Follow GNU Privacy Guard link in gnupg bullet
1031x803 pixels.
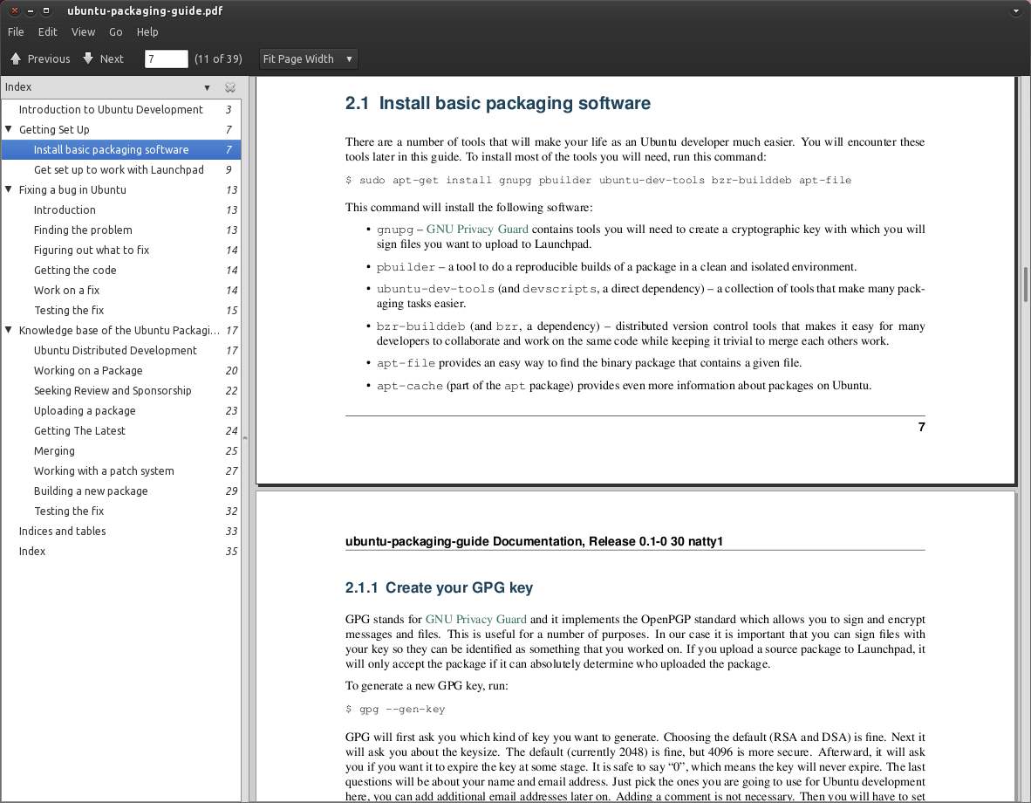(x=477, y=229)
